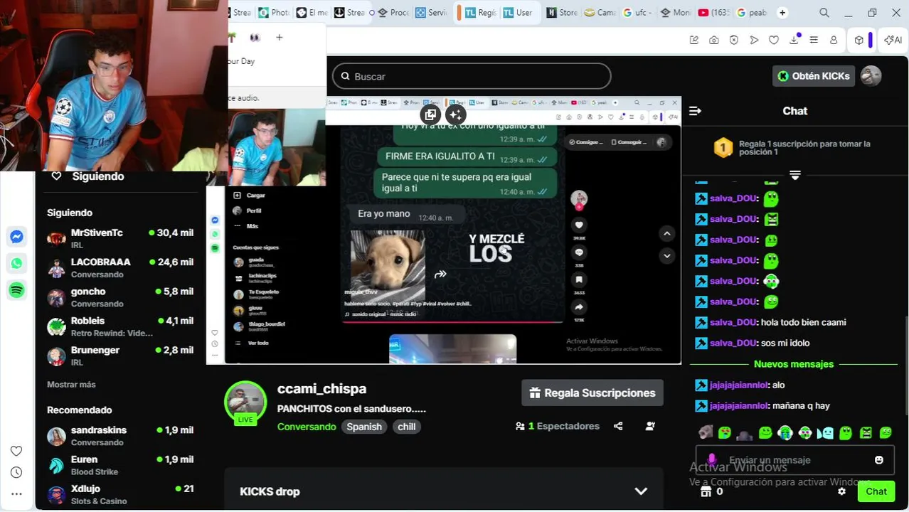Open sandraskins recommended channel

coord(120,436)
